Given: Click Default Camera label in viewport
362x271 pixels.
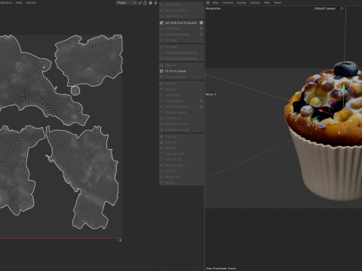Looking at the screenshot, I should click(325, 8).
